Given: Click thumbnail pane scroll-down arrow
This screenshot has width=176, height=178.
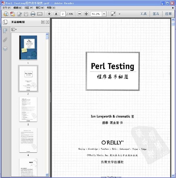Looking at the screenshot, I should pos(47,175).
